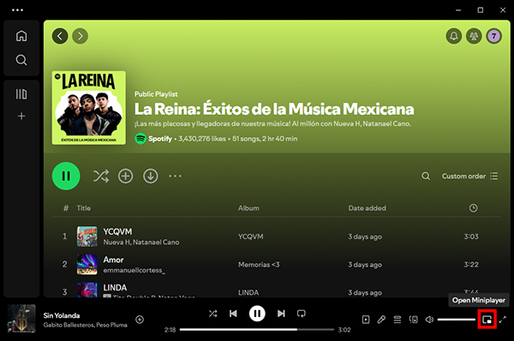The image size is (514, 341).
Task: Enable shuffle for this playlist
Action: [x=101, y=176]
